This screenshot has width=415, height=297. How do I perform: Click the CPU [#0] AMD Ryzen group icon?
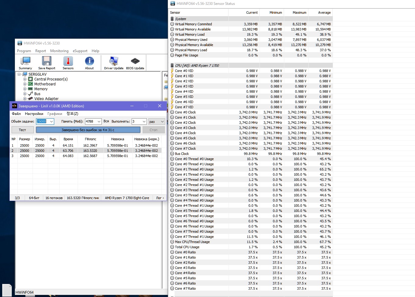pos(172,65)
